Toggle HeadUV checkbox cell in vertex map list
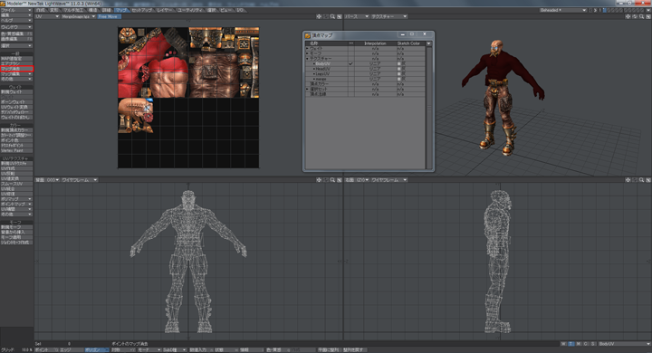Screen dimensions: 652x353 click(351, 69)
